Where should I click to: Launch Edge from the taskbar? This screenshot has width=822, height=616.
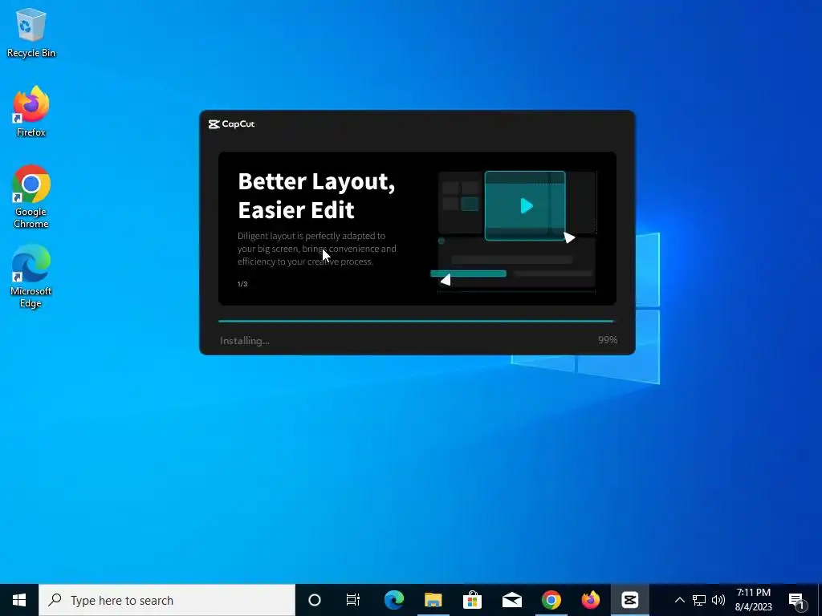pyautogui.click(x=393, y=600)
